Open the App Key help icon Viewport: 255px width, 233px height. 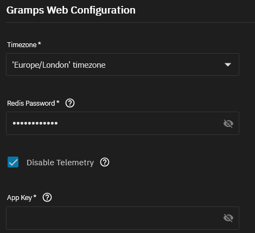(47, 197)
